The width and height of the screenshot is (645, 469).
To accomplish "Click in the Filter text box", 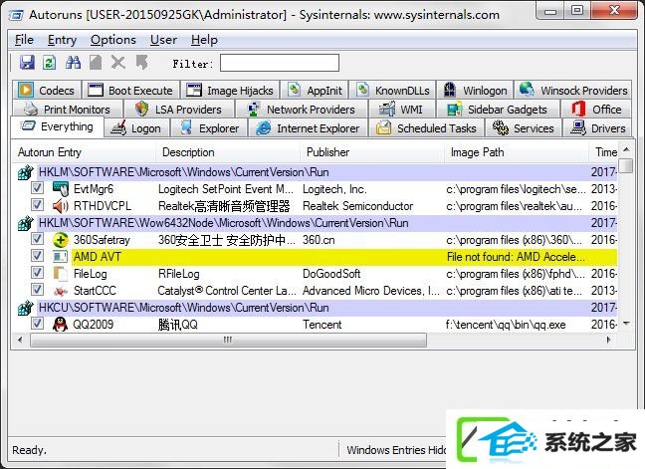I will pos(280,63).
